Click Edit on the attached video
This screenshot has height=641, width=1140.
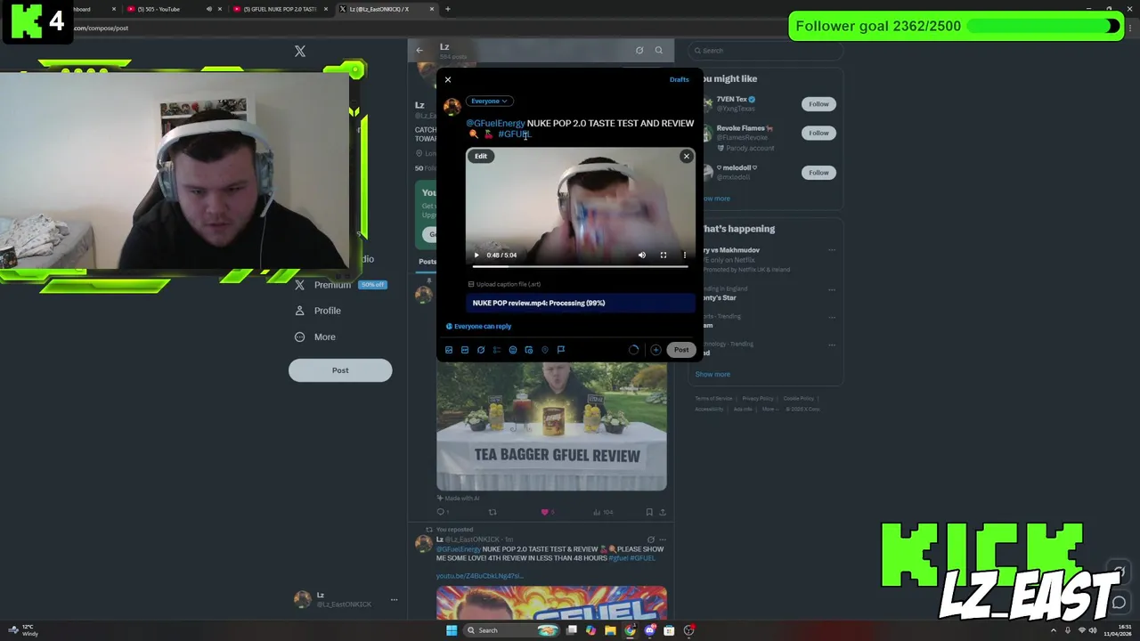[x=481, y=156]
